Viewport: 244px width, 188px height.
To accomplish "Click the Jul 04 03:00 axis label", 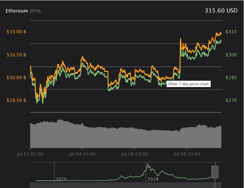I will [82, 154].
